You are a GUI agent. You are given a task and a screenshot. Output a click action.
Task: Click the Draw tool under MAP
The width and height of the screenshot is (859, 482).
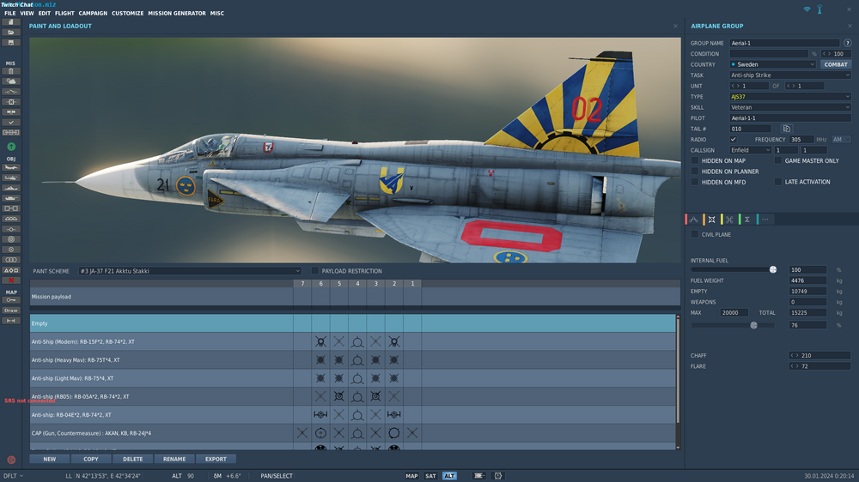point(11,310)
